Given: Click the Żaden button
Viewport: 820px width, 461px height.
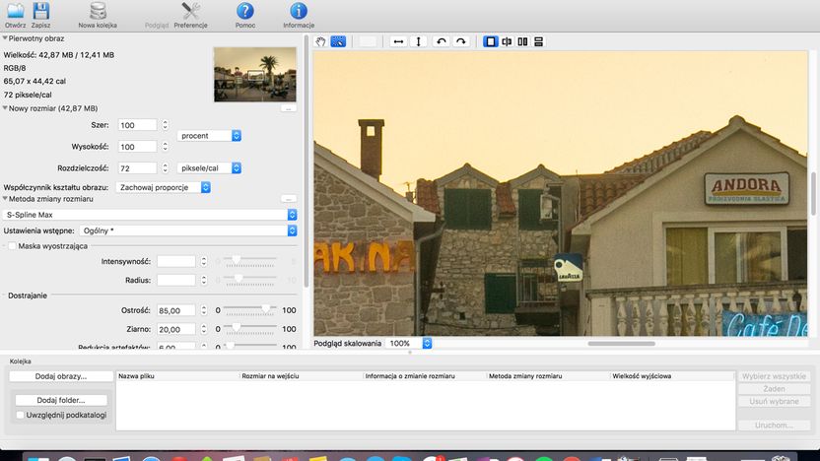Looking at the screenshot, I should (774, 389).
